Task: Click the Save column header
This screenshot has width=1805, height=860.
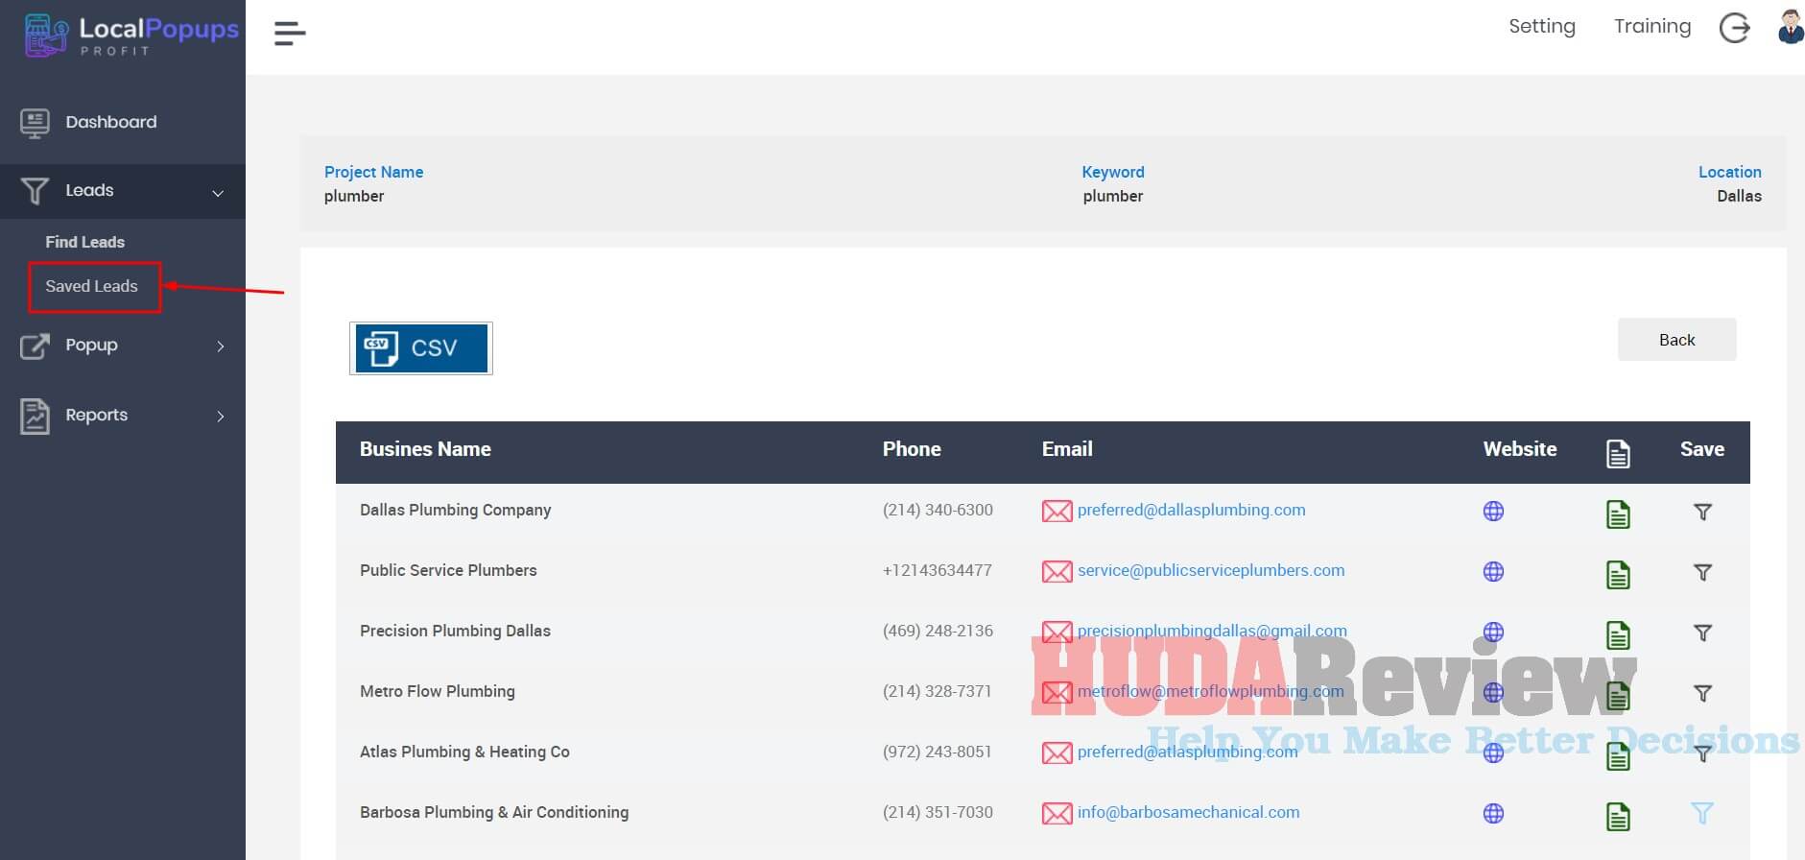Action: [x=1702, y=449]
